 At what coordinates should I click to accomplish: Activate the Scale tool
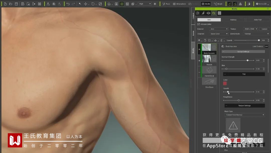[x=100, y=4]
